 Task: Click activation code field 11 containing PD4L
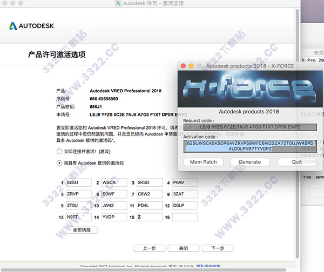pyautogui.click(x=150, y=206)
